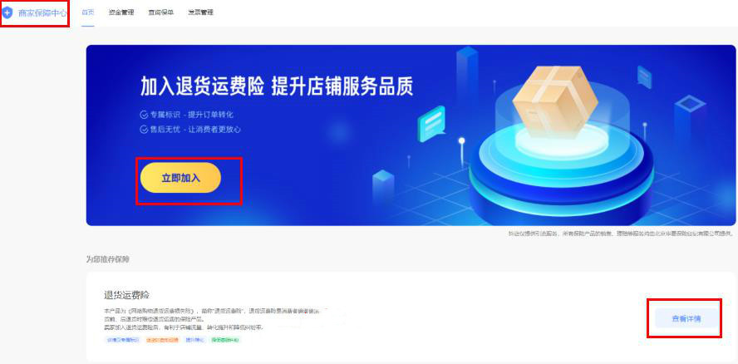This screenshot has width=738, height=364.
Task: Click the checkmark icon beside 售后无忧
Action: (x=144, y=130)
